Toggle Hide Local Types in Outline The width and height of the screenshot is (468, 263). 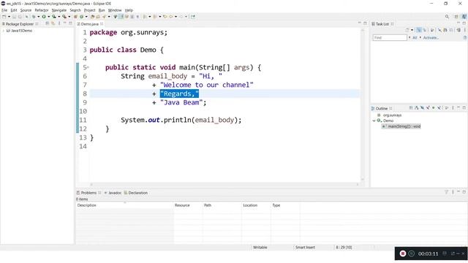click(x=439, y=108)
